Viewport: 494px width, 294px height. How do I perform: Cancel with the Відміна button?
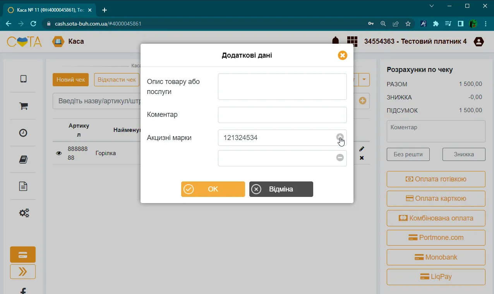[281, 189]
